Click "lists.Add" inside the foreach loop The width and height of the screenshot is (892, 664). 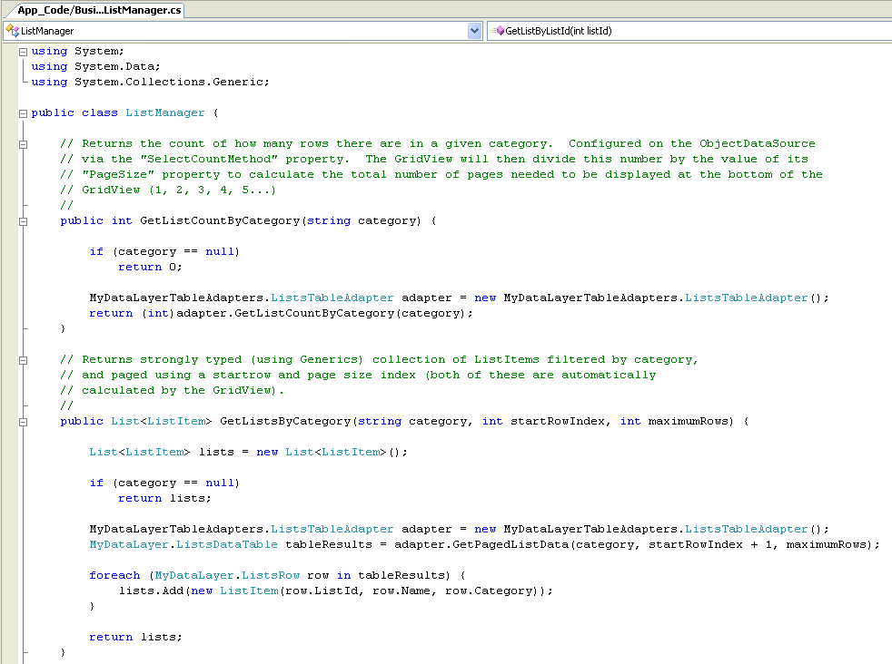151,591
